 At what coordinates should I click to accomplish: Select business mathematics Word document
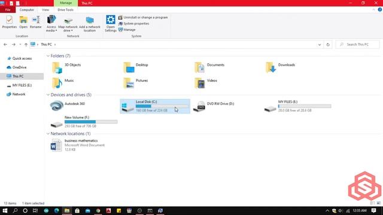click(x=77, y=145)
